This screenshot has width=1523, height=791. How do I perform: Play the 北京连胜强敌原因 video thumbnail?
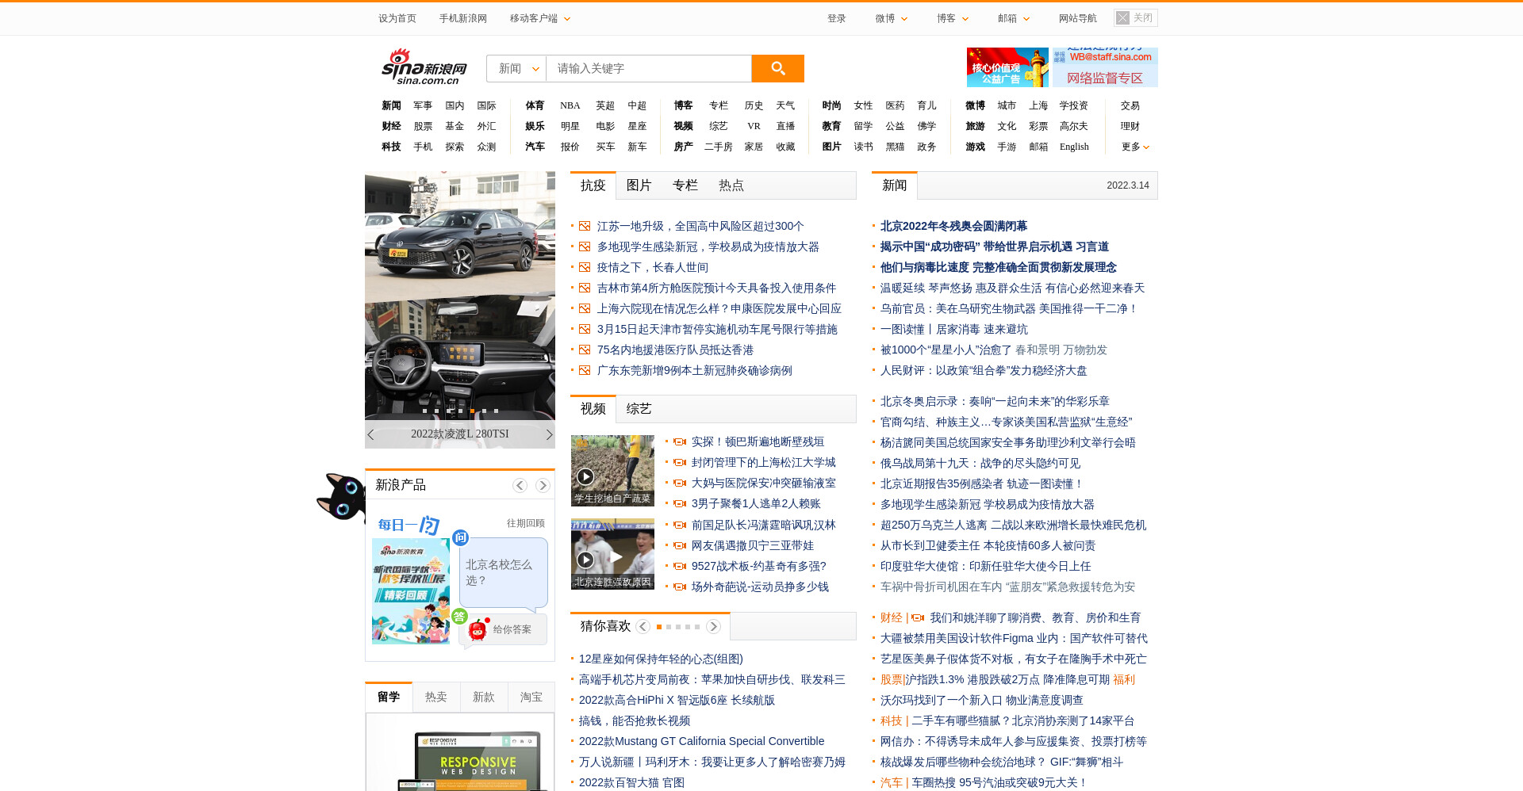(612, 553)
